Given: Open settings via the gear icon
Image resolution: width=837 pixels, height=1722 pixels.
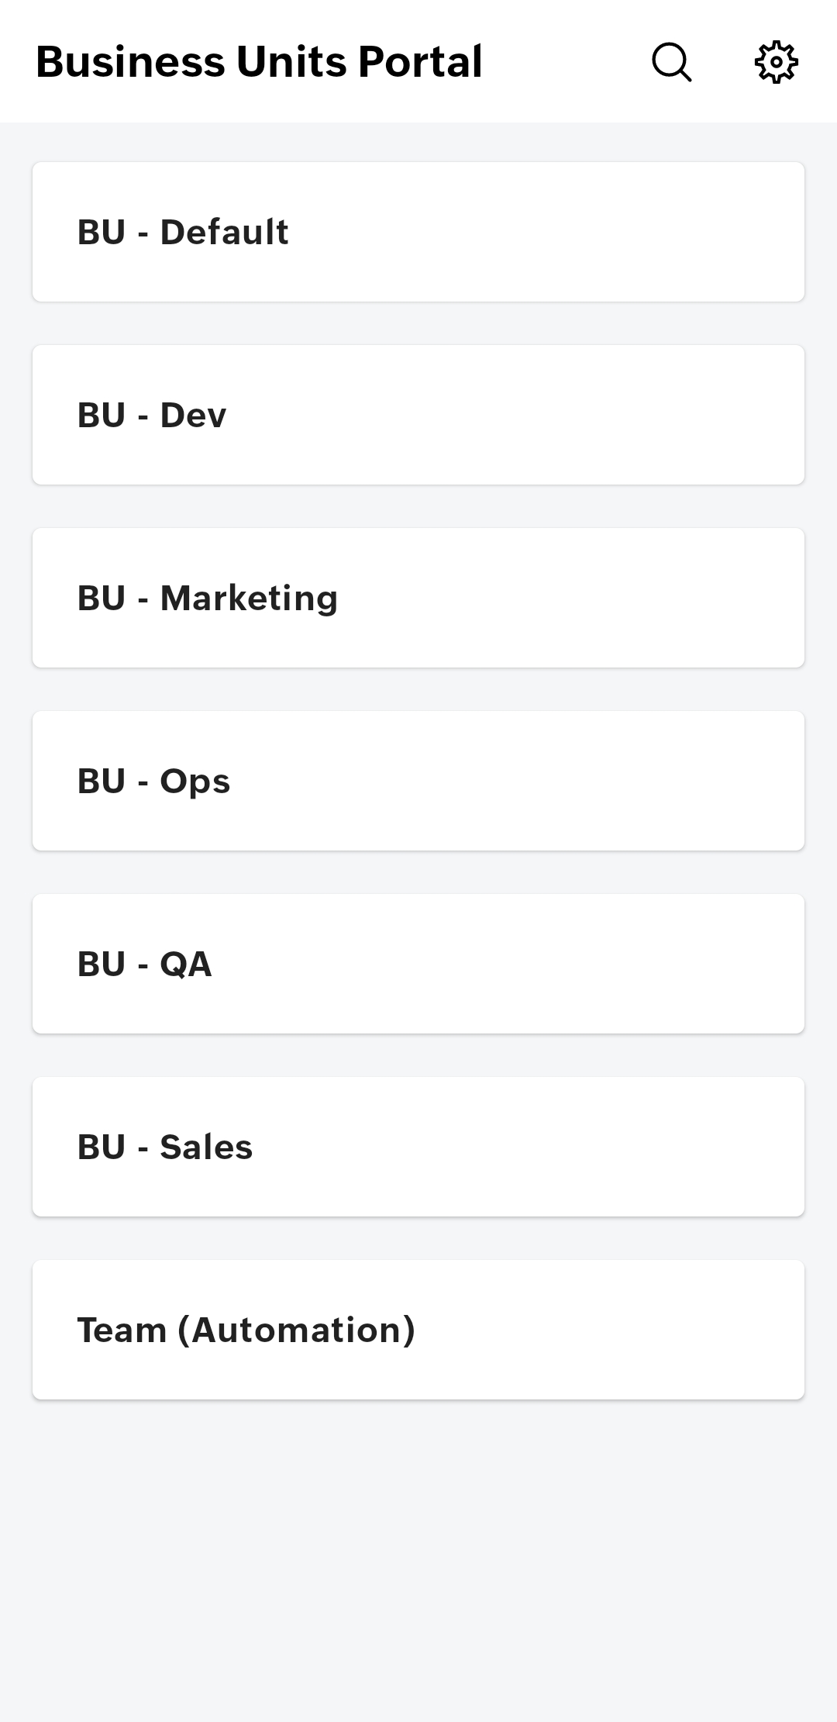Looking at the screenshot, I should [776, 62].
